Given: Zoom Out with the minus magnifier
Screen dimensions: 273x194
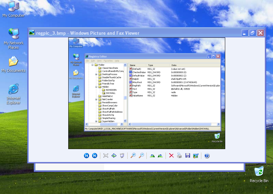Looking at the screenshot, I should (x=141, y=156).
